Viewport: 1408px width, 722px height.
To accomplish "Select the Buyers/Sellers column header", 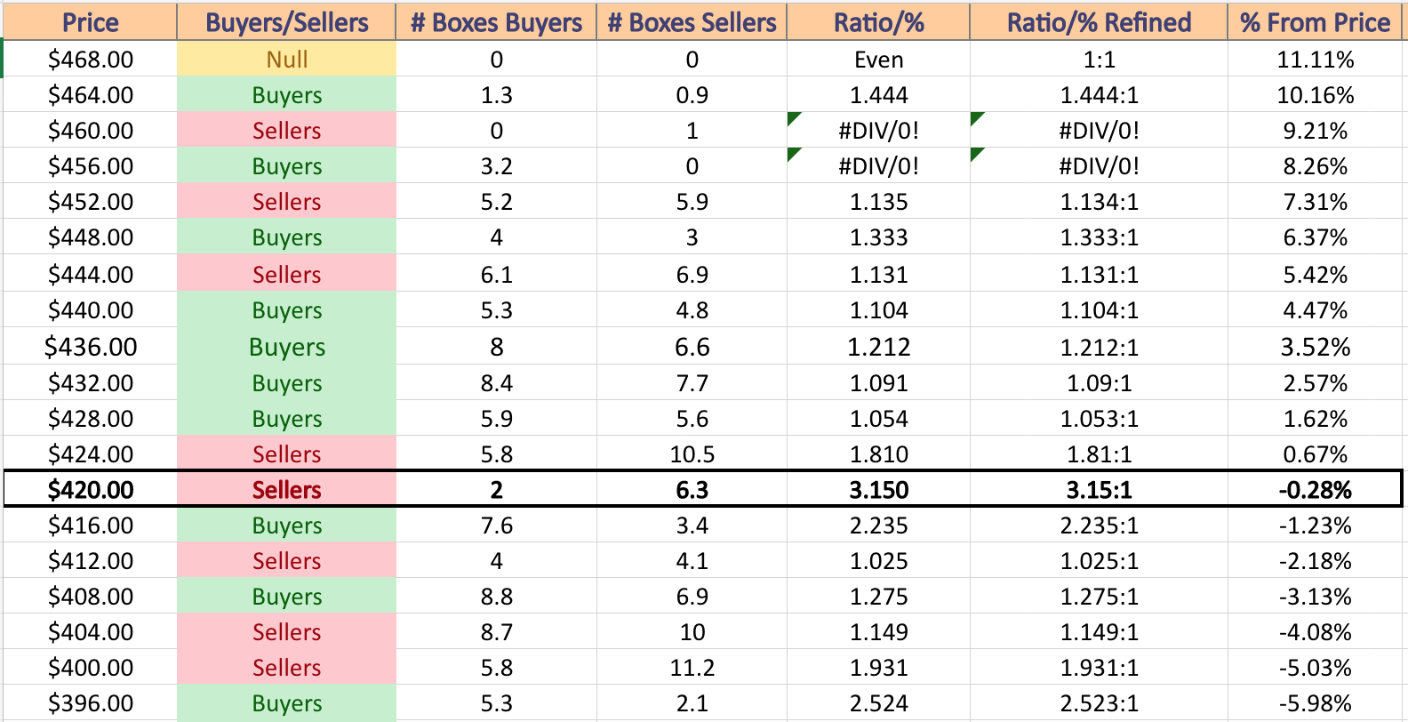I will [x=286, y=22].
